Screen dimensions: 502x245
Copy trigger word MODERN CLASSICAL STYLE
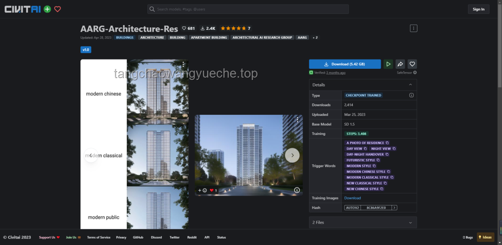point(392,178)
